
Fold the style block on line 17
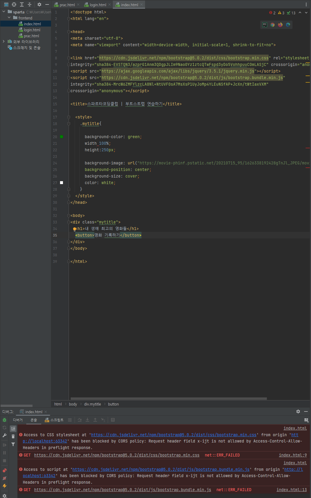point(69,117)
